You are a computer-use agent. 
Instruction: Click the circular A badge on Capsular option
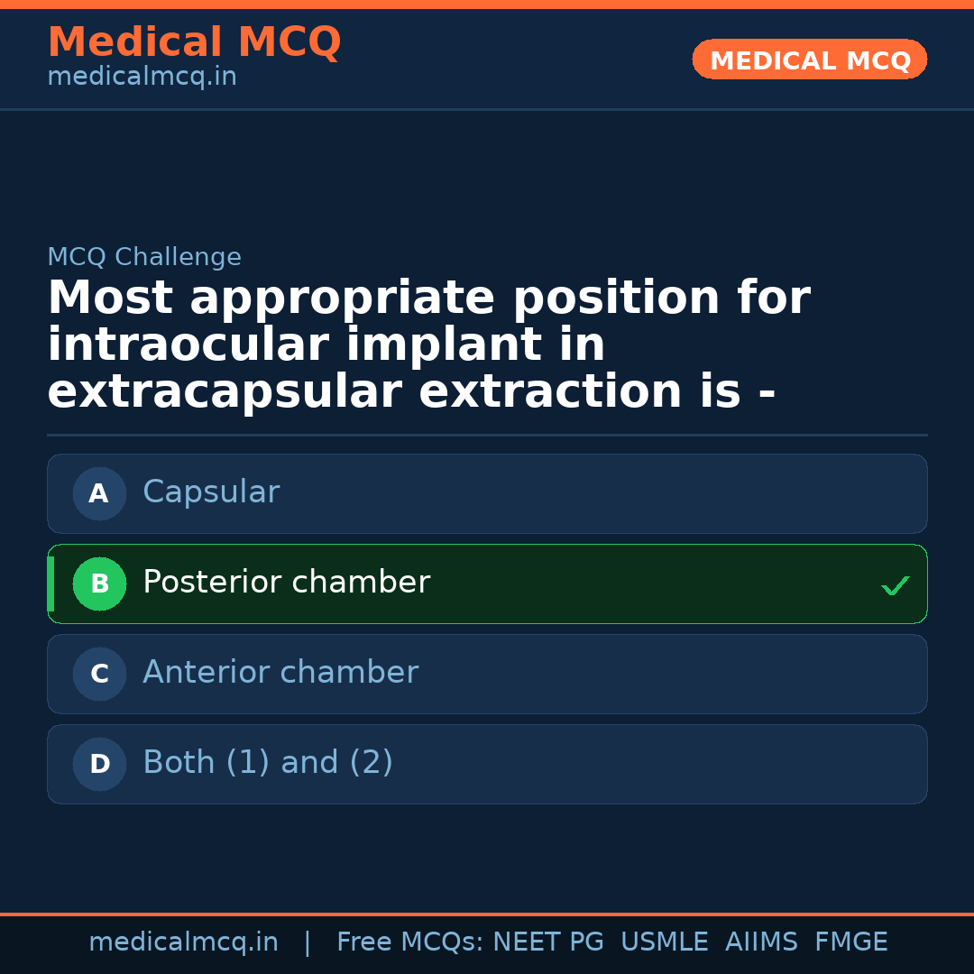99,493
